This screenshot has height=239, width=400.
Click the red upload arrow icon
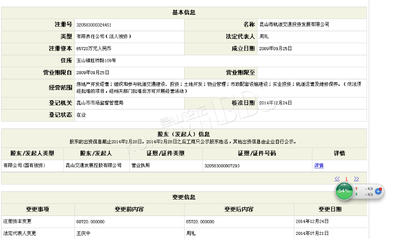(x=356, y=189)
